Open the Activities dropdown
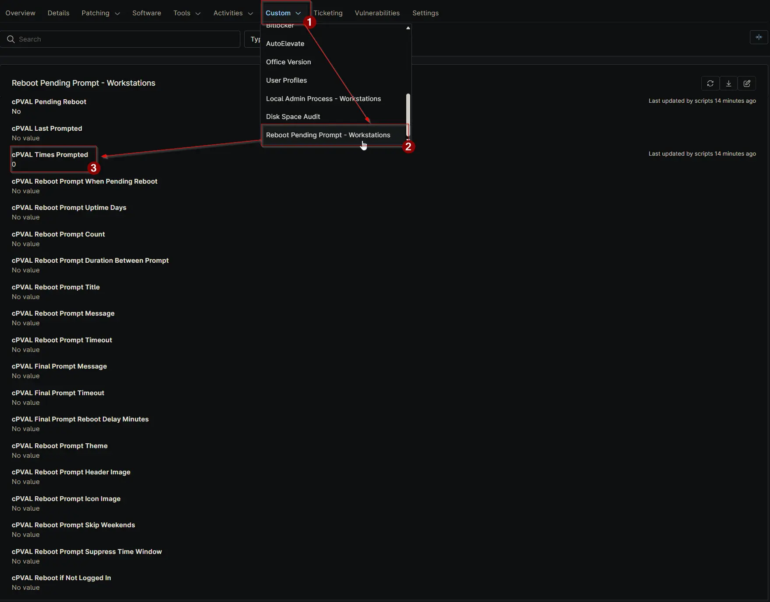The height and width of the screenshot is (602, 770). point(233,13)
